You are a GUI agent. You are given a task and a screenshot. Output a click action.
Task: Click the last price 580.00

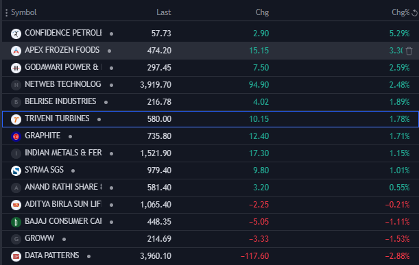coord(159,119)
